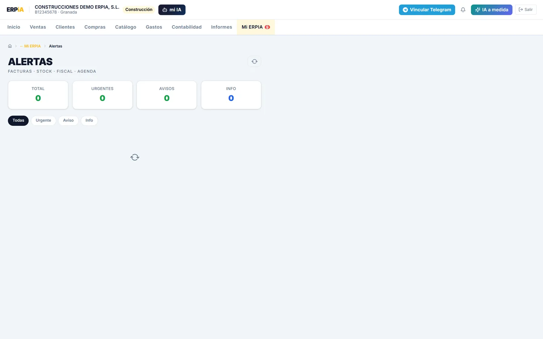The width and height of the screenshot is (543, 339).
Task: Click the AVISOS summary card
Action: coord(167,95)
